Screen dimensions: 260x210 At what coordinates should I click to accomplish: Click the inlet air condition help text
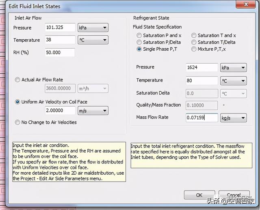tap(69, 162)
